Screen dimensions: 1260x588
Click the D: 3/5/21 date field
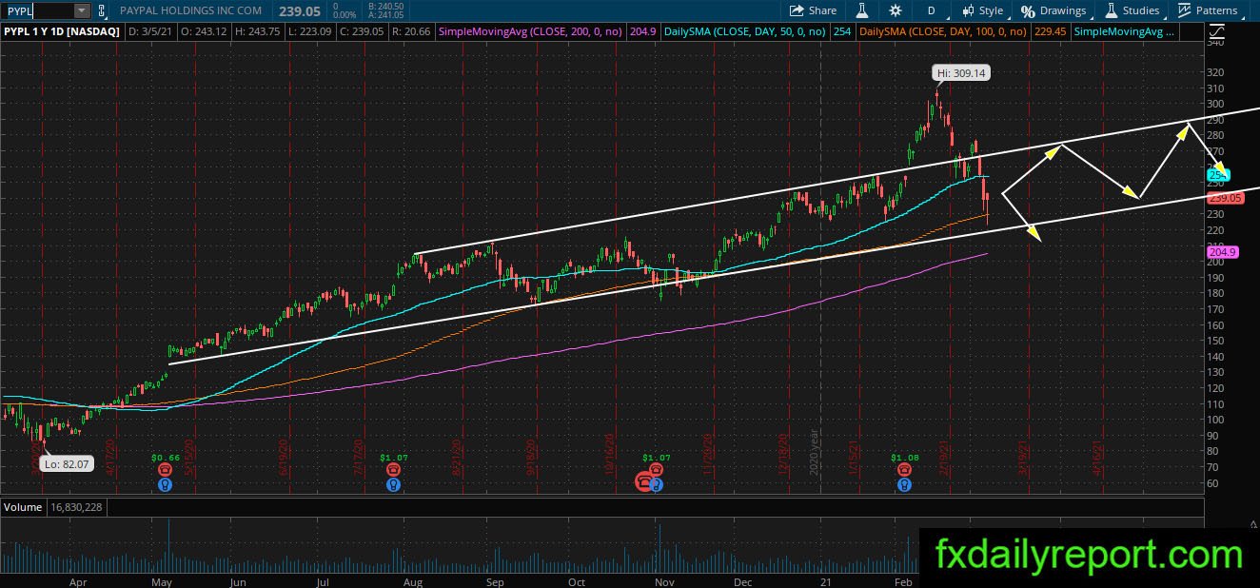click(x=152, y=31)
